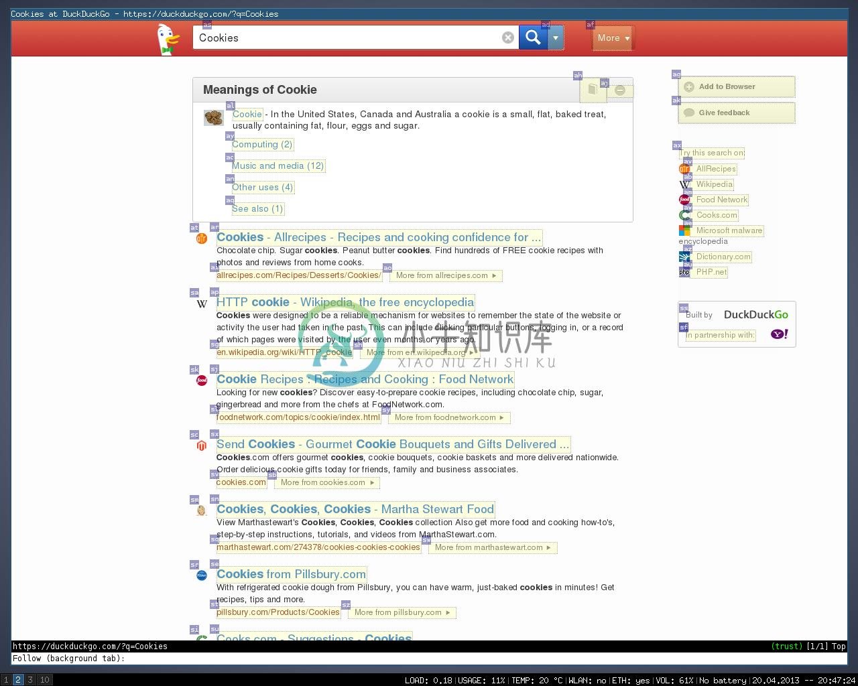Click the Dictionary.com icon in the sidebar
858x686 pixels.
pyautogui.click(x=684, y=257)
